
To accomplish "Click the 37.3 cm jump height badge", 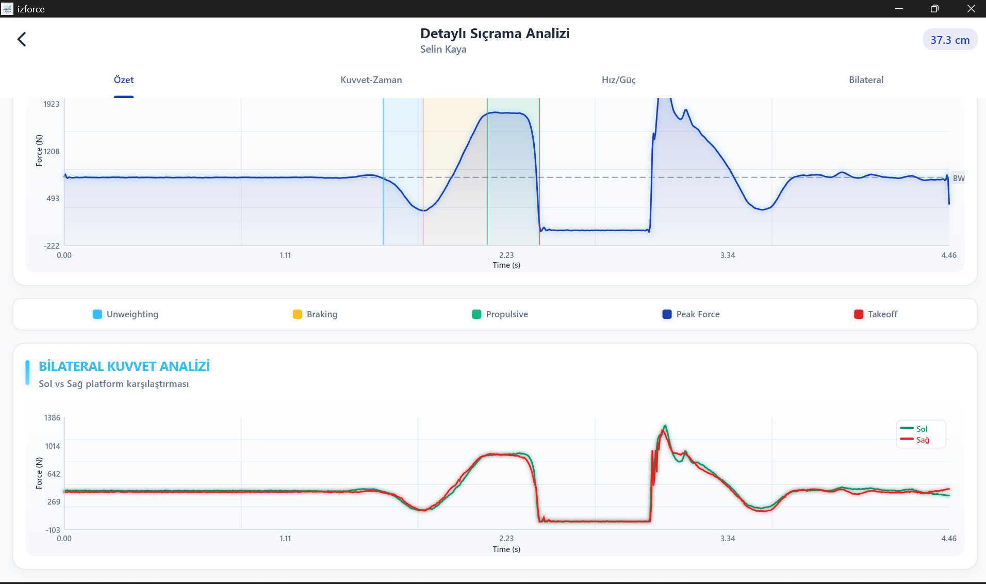I will (x=950, y=40).
